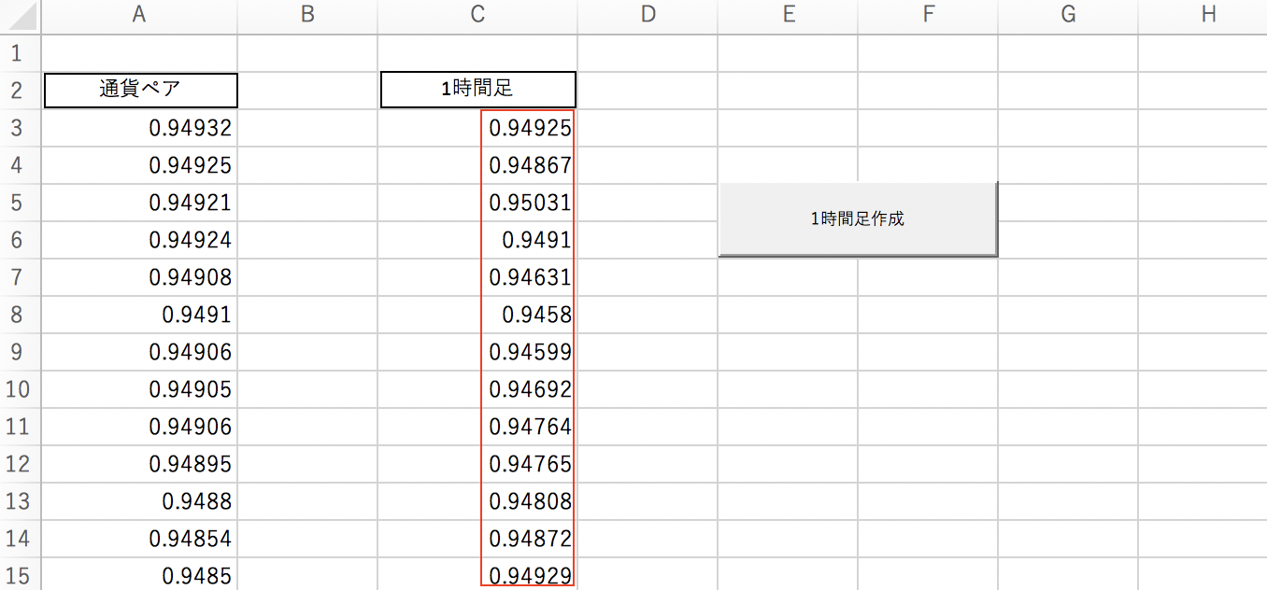The image size is (1267, 590).
Task: Select cell containing 0.94932 in column A
Action: click(140, 128)
